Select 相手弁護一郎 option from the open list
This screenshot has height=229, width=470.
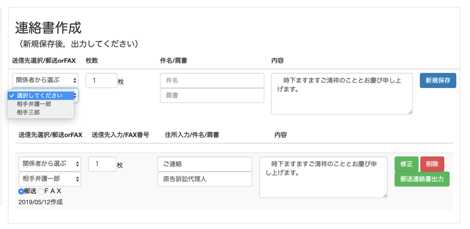(x=34, y=104)
